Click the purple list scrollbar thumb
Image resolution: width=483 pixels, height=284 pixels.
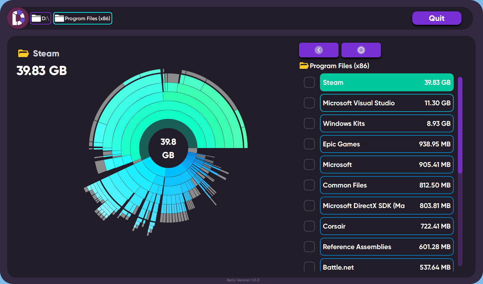pyautogui.click(x=460, y=125)
